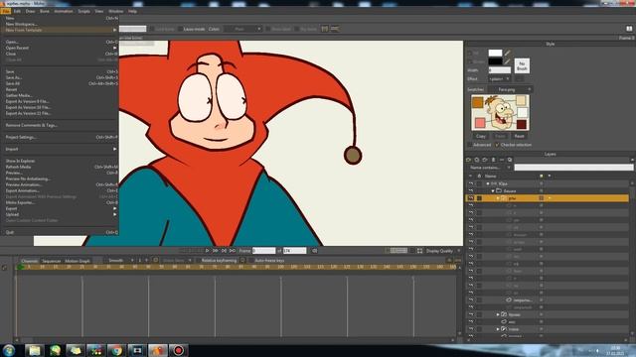The height and width of the screenshot is (357, 636).
Task: Choose Export Animation from File menu
Action: coord(60,190)
